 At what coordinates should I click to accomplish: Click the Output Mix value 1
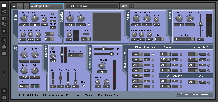(x=190, y=25)
